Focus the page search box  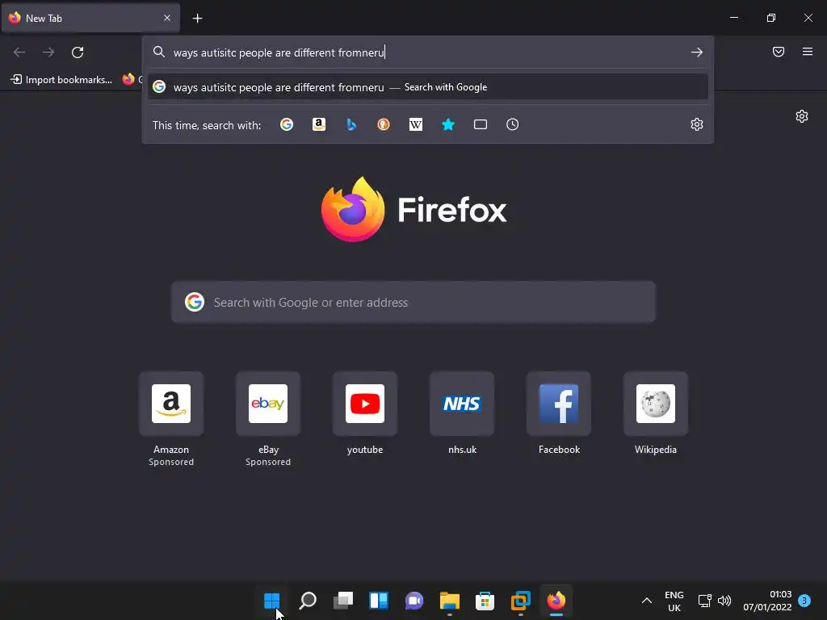(413, 302)
